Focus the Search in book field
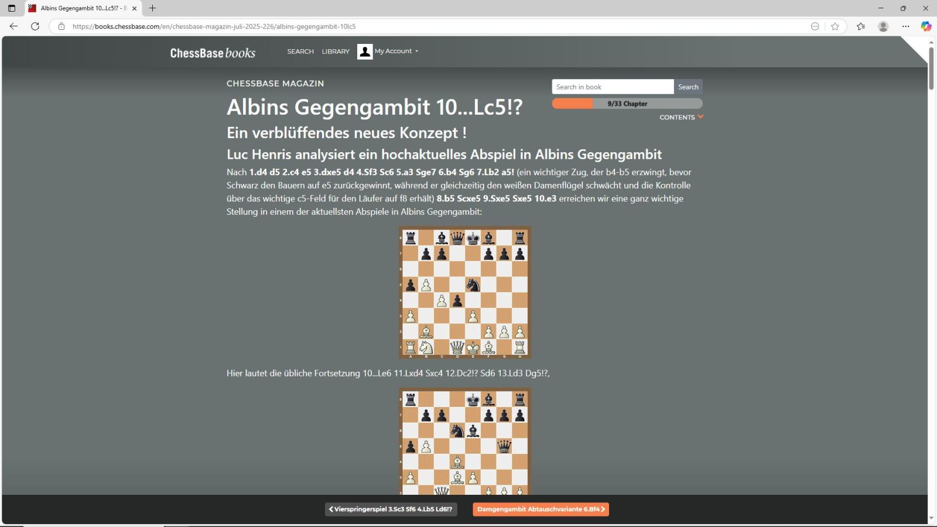This screenshot has width=937, height=527. [x=613, y=87]
